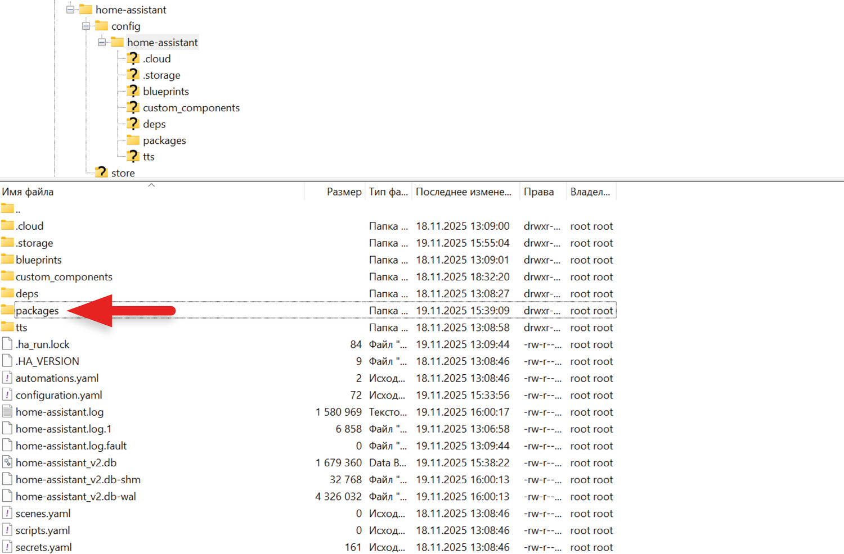Sort by Последнее изменение column header
The width and height of the screenshot is (844, 554).
(463, 192)
